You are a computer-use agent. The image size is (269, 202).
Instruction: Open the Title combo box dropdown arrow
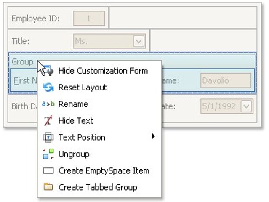point(139,41)
